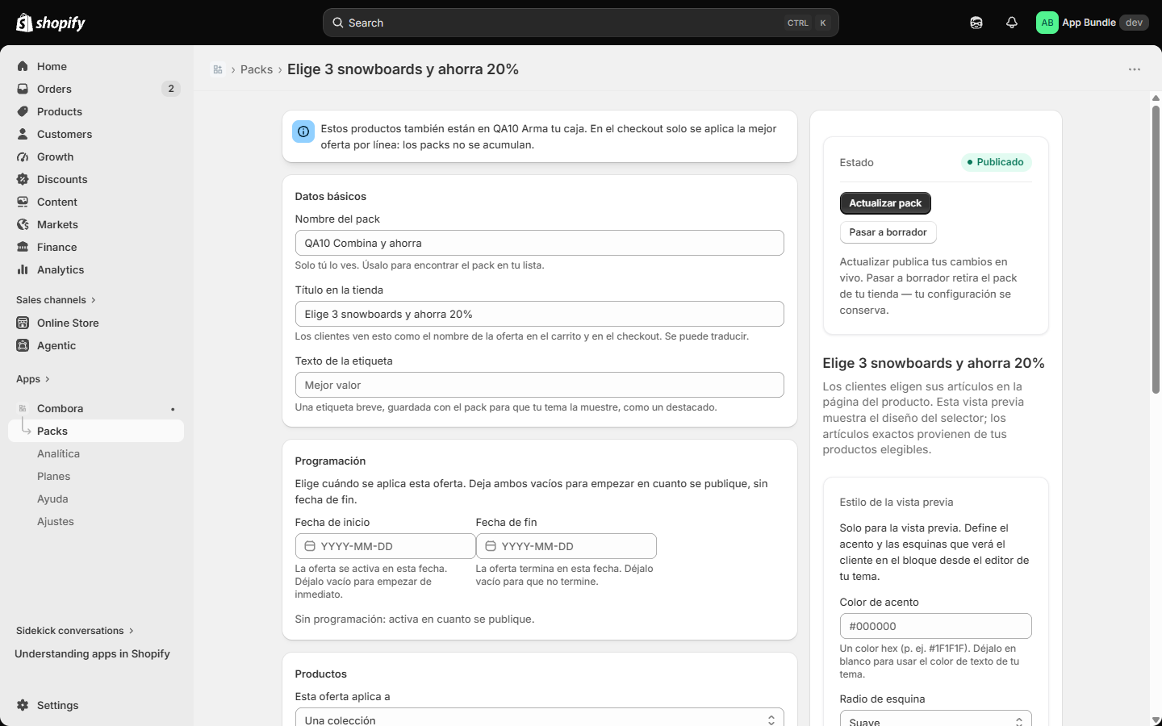Click the page vertical scrollbar
The image size is (1162, 726).
1156,250
